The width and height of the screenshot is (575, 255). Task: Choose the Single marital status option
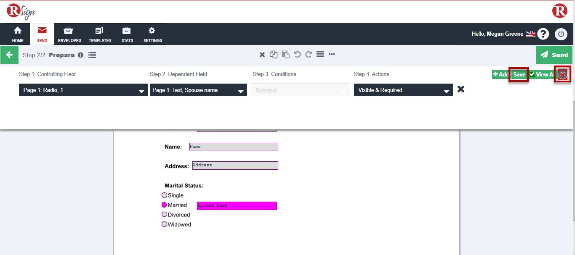pyautogui.click(x=164, y=195)
